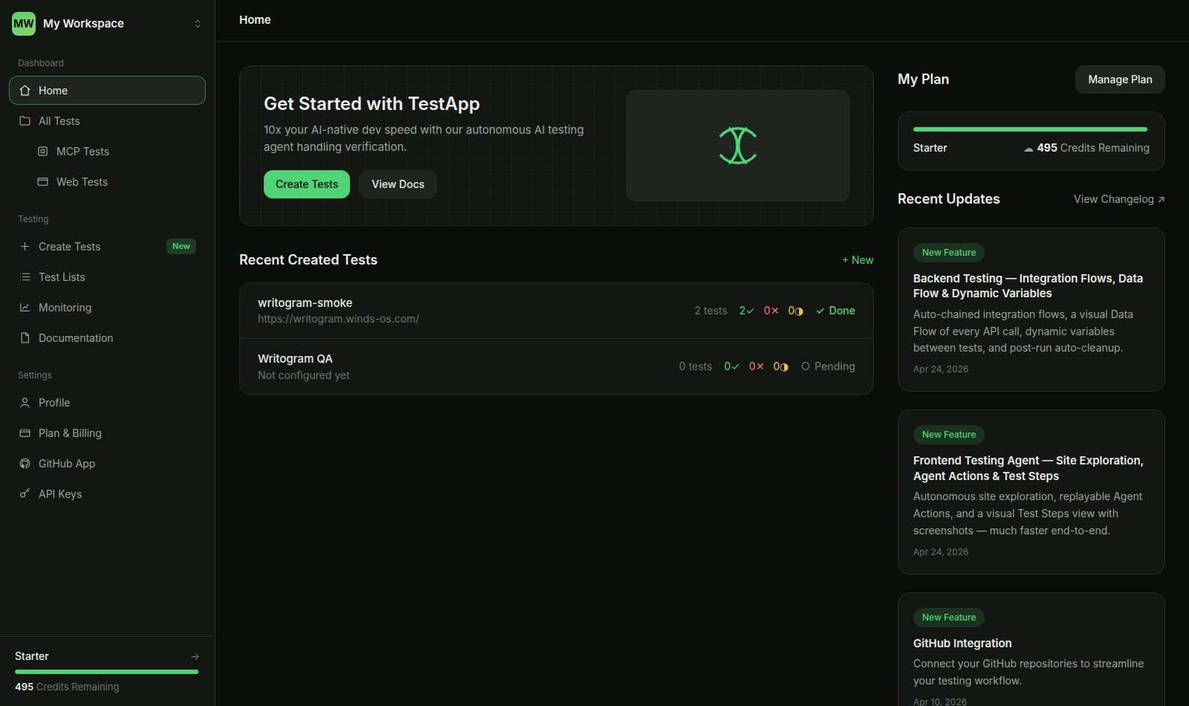1189x706 pixels.
Task: Open Frontend Testing Agent update card title
Action: (x=1028, y=468)
